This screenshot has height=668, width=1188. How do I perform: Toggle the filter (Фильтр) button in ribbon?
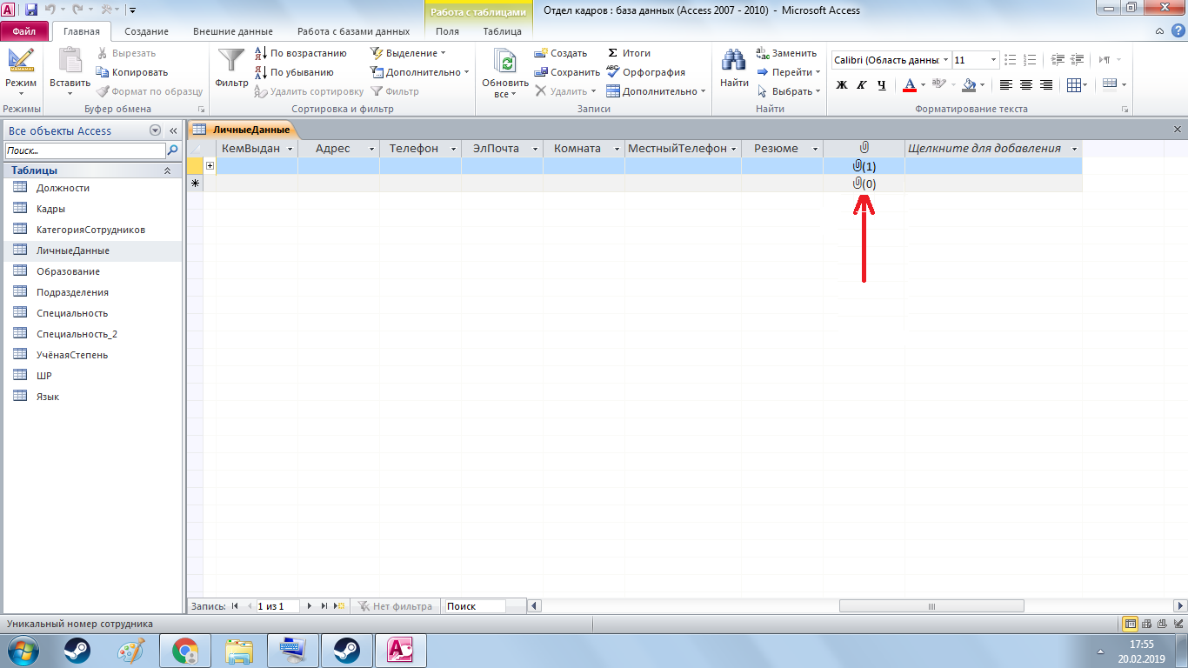pyautogui.click(x=395, y=91)
